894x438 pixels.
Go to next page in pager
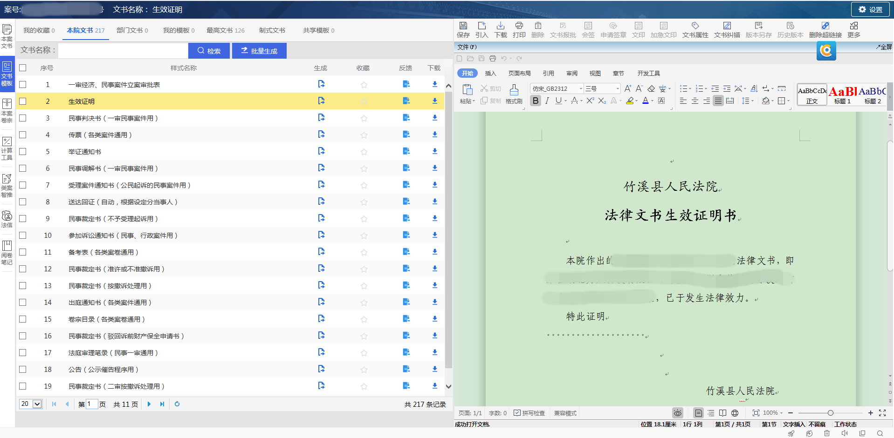[149, 404]
